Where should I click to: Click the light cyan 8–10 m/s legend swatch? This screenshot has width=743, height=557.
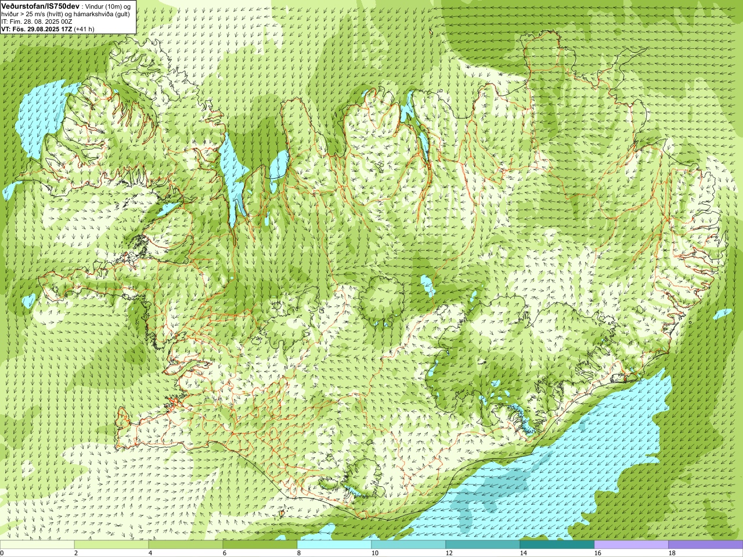point(334,545)
